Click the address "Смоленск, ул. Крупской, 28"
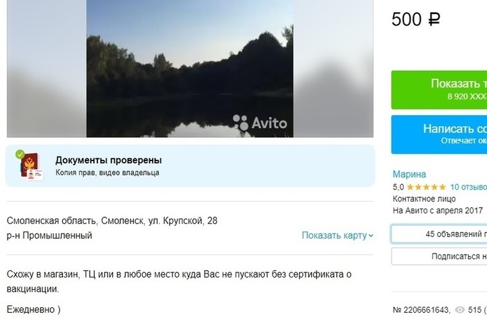Image resolution: width=487 pixels, height=325 pixels. click(159, 221)
